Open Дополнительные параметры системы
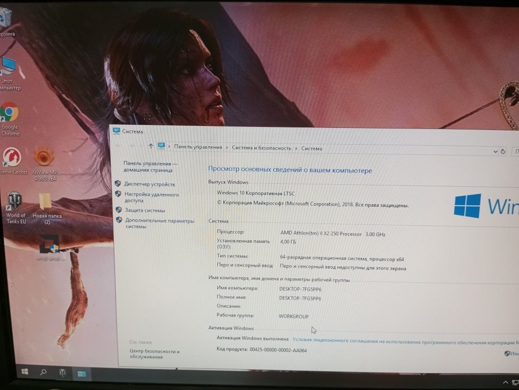 pyautogui.click(x=160, y=223)
